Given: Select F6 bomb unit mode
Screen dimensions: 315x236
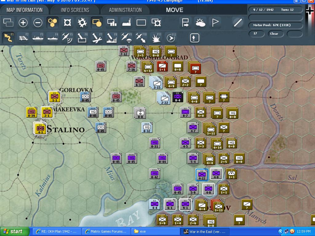Looking at the screenshot, I should click(x=82, y=37).
